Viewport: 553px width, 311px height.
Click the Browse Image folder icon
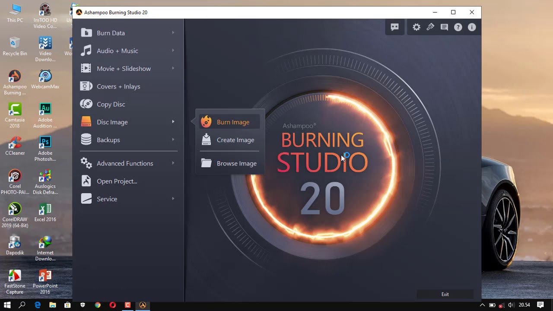point(207,163)
